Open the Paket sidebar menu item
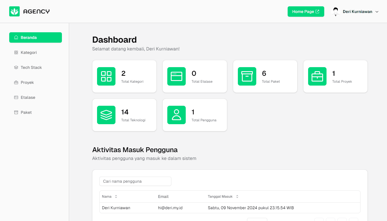This screenshot has width=387, height=221. [26, 112]
